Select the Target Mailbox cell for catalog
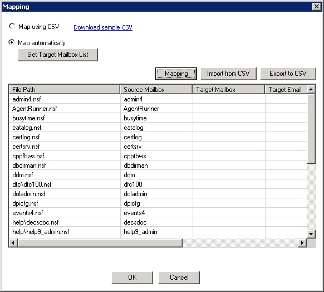Viewport: 324px width, 292px height. (x=229, y=128)
